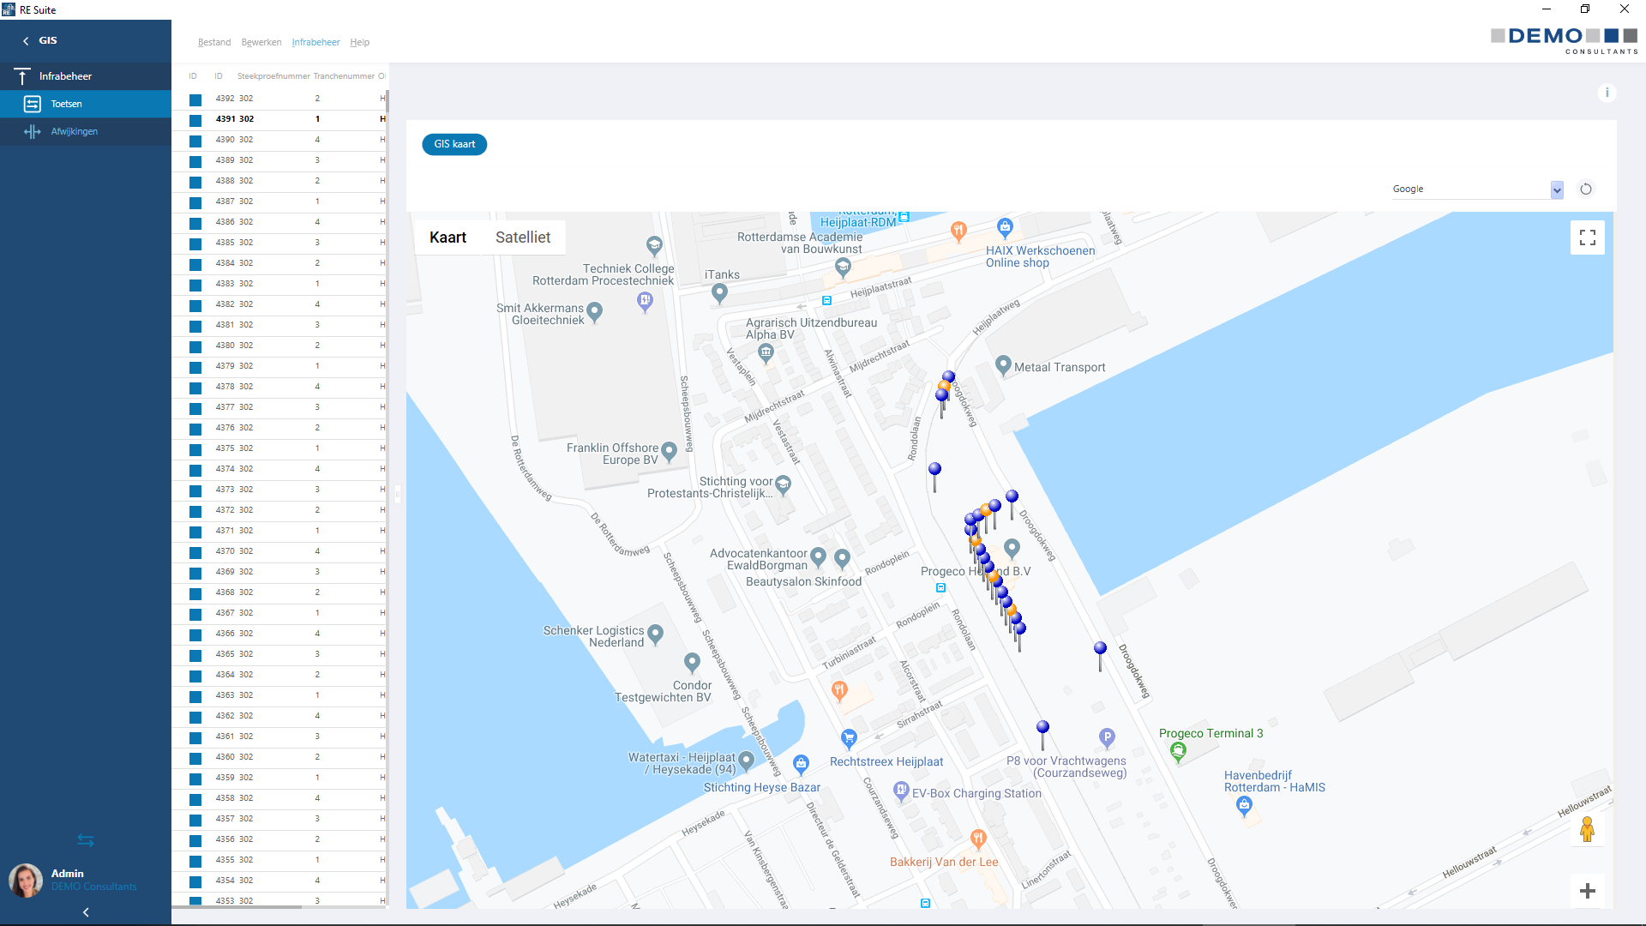
Task: Click the Franklin Offshore Europe map pin
Action: click(x=670, y=451)
